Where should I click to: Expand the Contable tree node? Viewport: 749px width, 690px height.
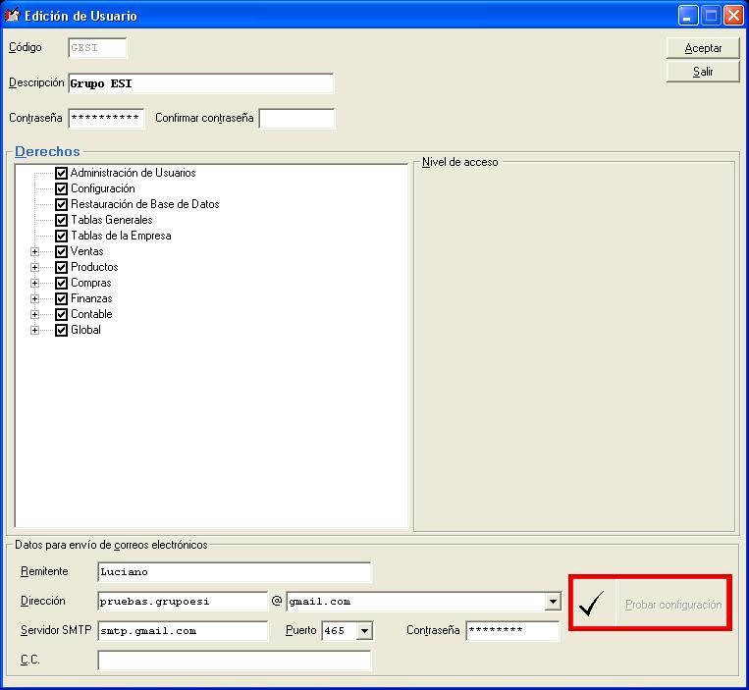[35, 315]
